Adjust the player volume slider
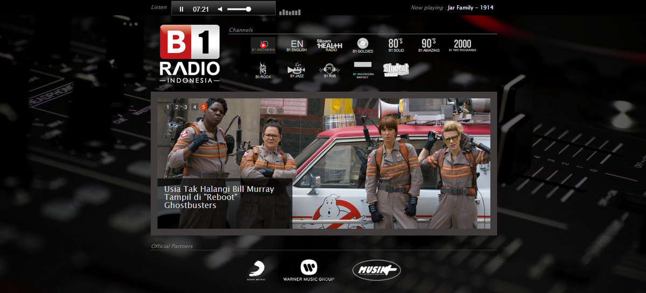 coord(239,9)
